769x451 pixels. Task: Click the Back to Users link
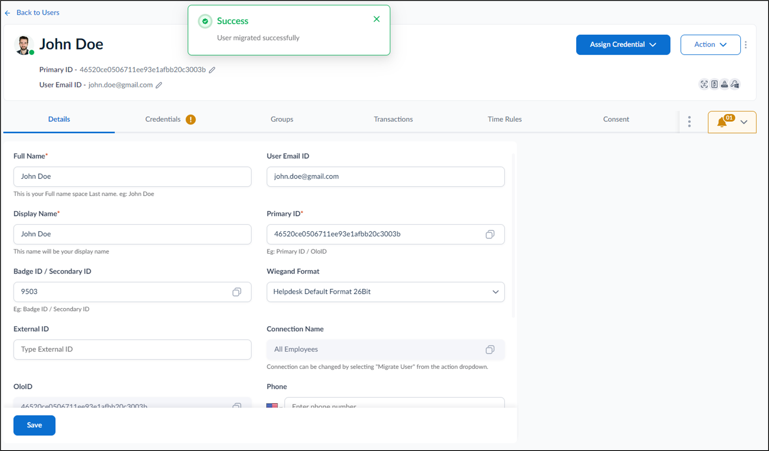(x=32, y=13)
